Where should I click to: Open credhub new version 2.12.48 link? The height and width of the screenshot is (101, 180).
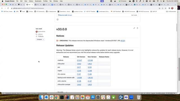[x=90, y=60]
